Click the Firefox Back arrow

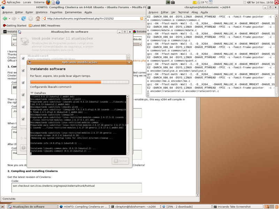tap(5, 18)
